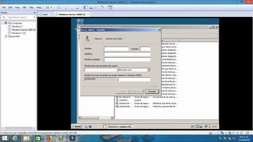
Task: Open the snapshot manager icon
Action: (x=78, y=7)
